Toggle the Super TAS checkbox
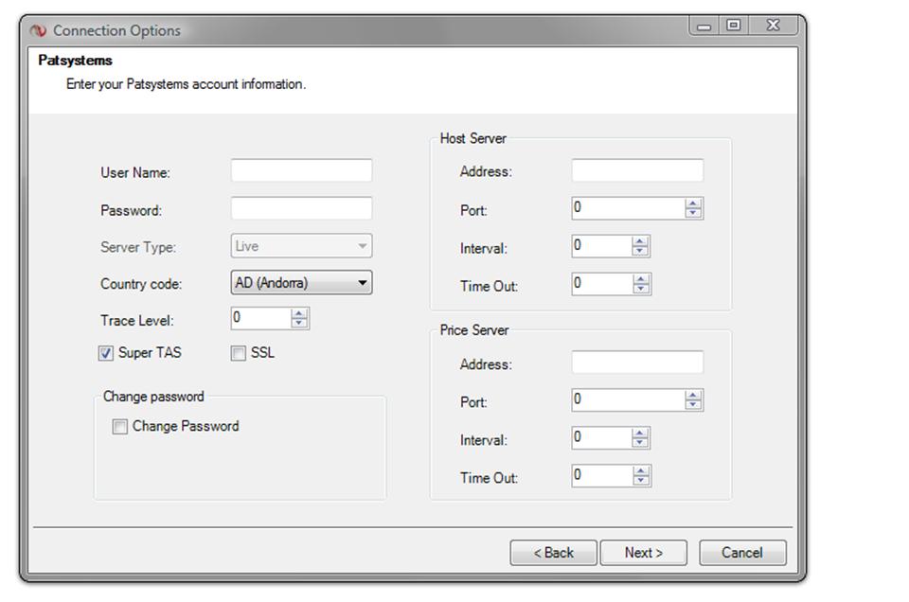 pos(105,353)
